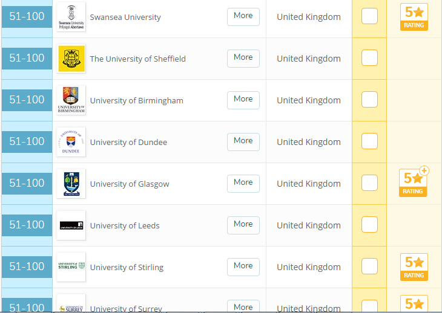This screenshot has width=442, height=313.
Task: Select the University of Birmingham compare checkbox
Action: coord(369,100)
